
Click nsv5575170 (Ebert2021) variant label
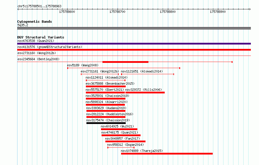click(105, 90)
